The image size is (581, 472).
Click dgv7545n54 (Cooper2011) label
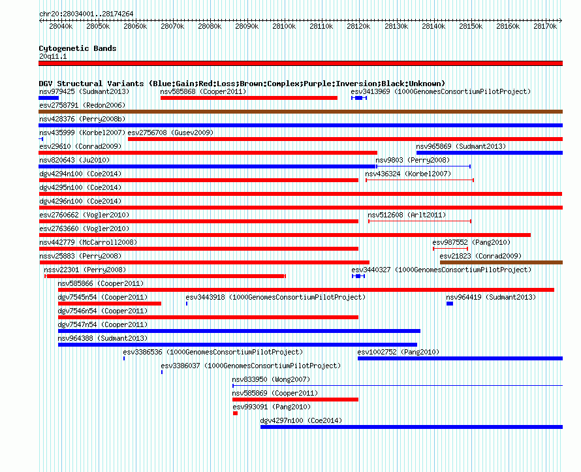click(x=102, y=297)
